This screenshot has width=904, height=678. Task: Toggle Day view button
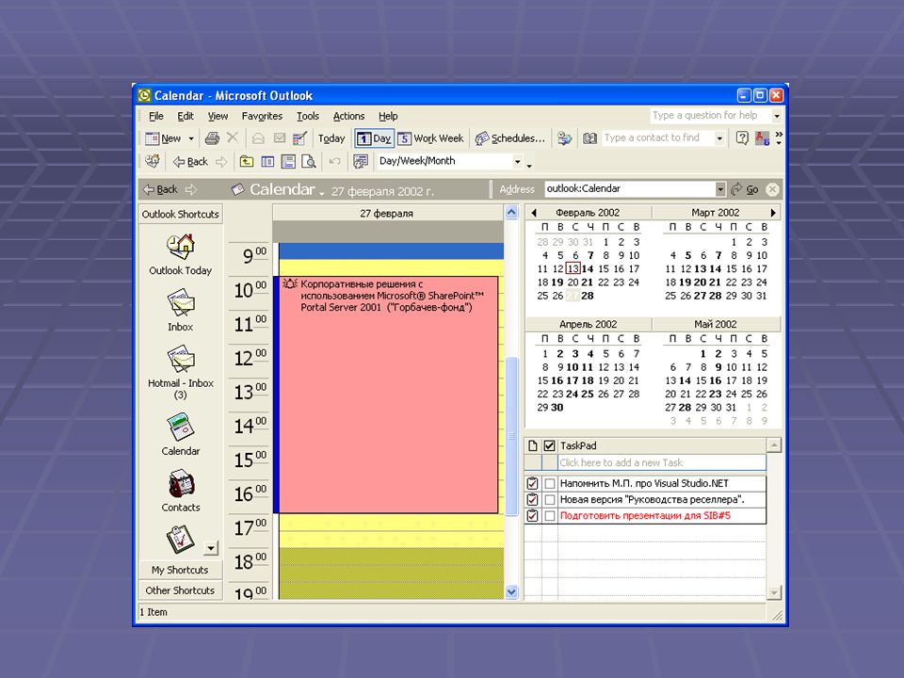(x=374, y=138)
